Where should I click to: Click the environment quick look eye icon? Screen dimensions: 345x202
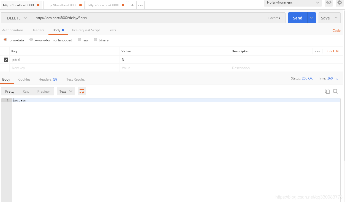(x=328, y=2)
